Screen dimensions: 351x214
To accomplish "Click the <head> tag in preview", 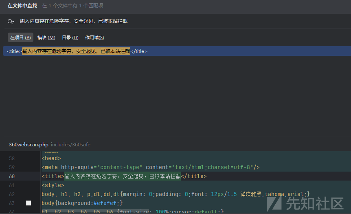I will (x=51, y=159).
